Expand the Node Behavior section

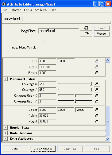[6, 133]
